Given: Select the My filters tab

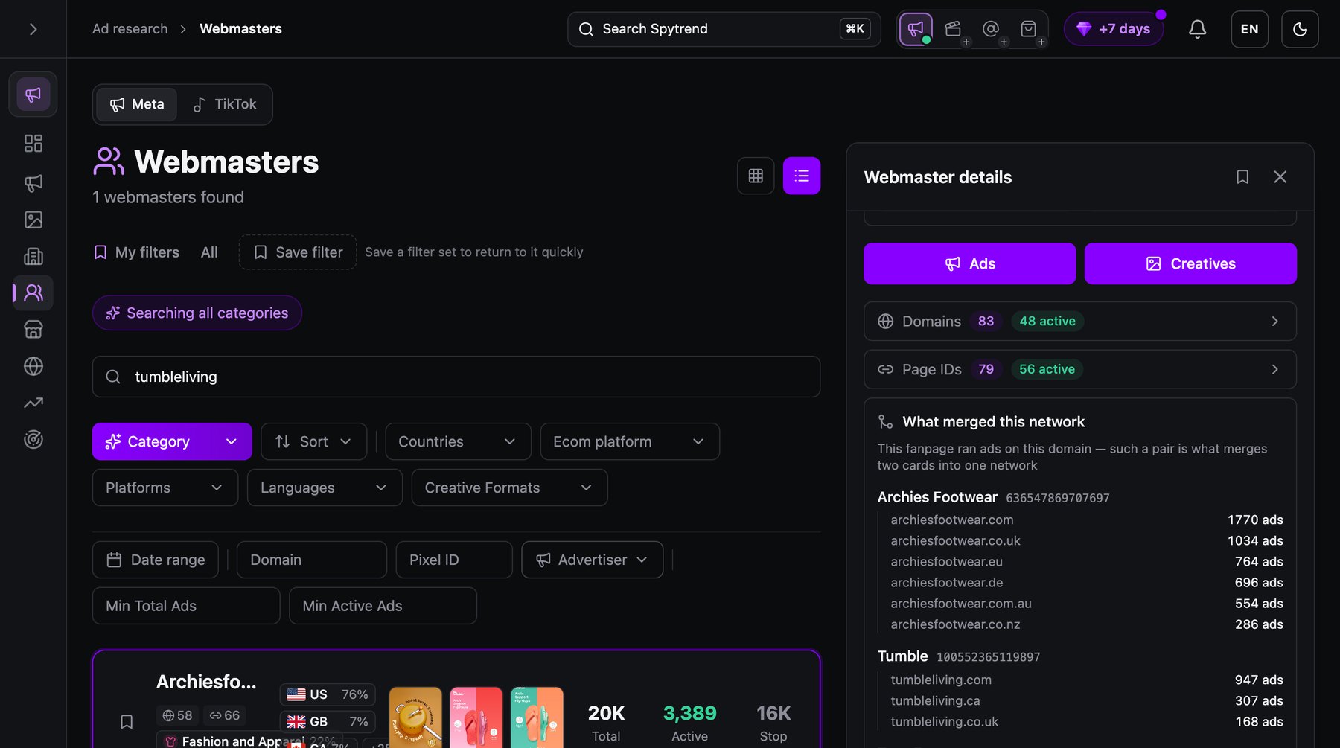Looking at the screenshot, I should click(137, 252).
